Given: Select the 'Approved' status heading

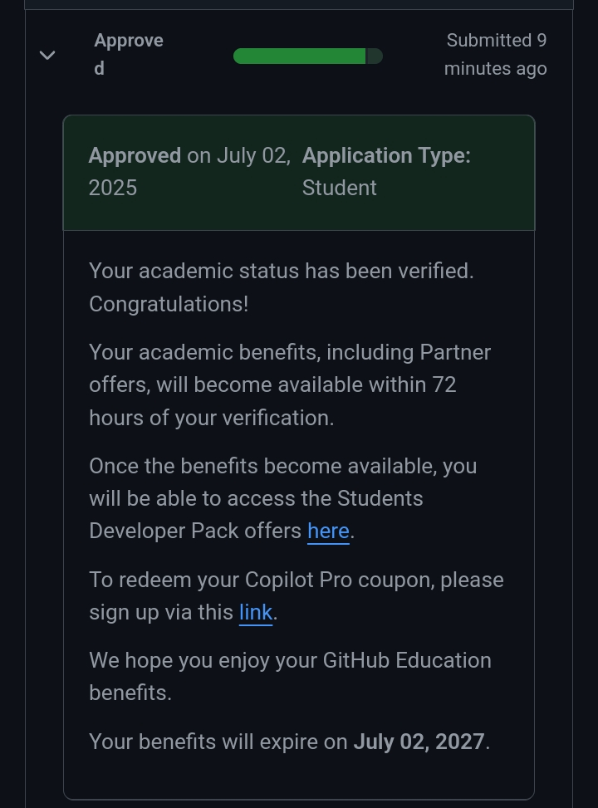Looking at the screenshot, I should pos(128,54).
